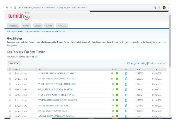Check the checkbox for the Efektifitas paper
This screenshot has width=181, height=127.
tap(10, 100)
